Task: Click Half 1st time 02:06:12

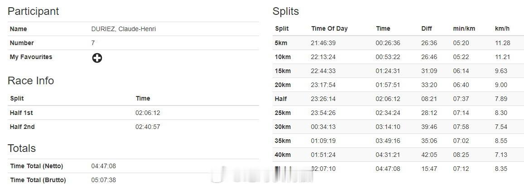Action: point(148,113)
